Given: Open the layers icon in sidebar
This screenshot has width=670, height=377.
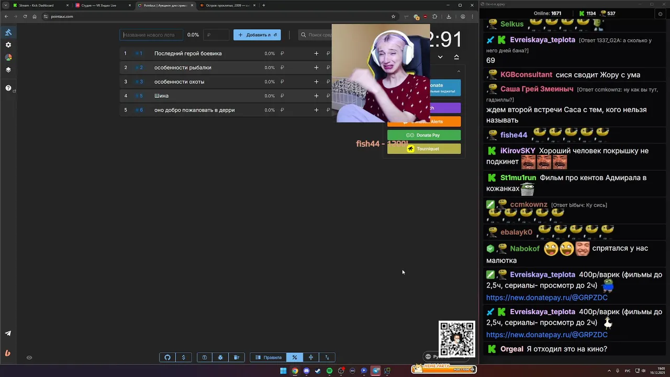Looking at the screenshot, I should pyautogui.click(x=8, y=70).
